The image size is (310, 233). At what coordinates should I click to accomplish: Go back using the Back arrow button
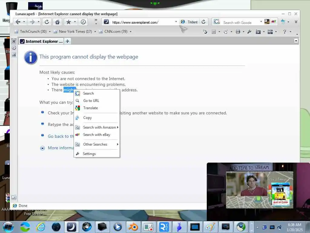tap(18, 22)
